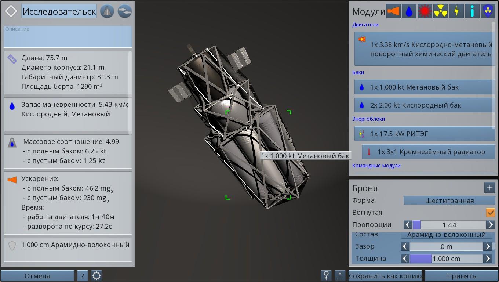Select the 17.5 kW РИТЭГ module entry
499x282 pixels.
click(425, 134)
